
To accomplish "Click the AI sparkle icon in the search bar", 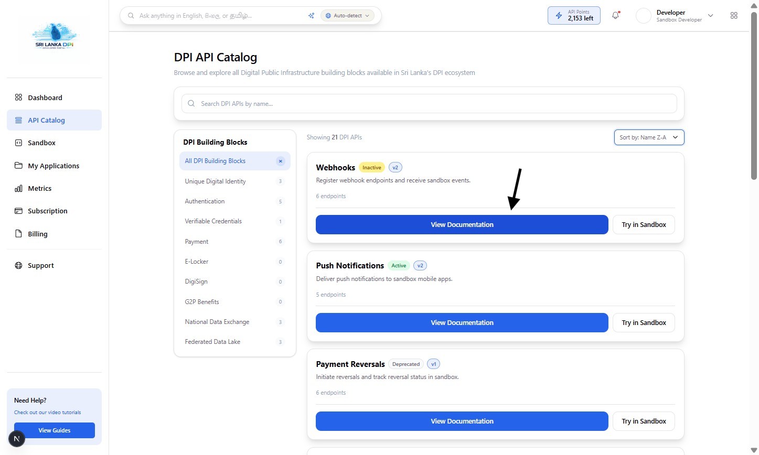I will [x=311, y=16].
